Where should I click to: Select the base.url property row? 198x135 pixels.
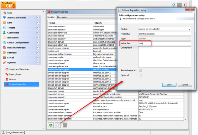82,51
